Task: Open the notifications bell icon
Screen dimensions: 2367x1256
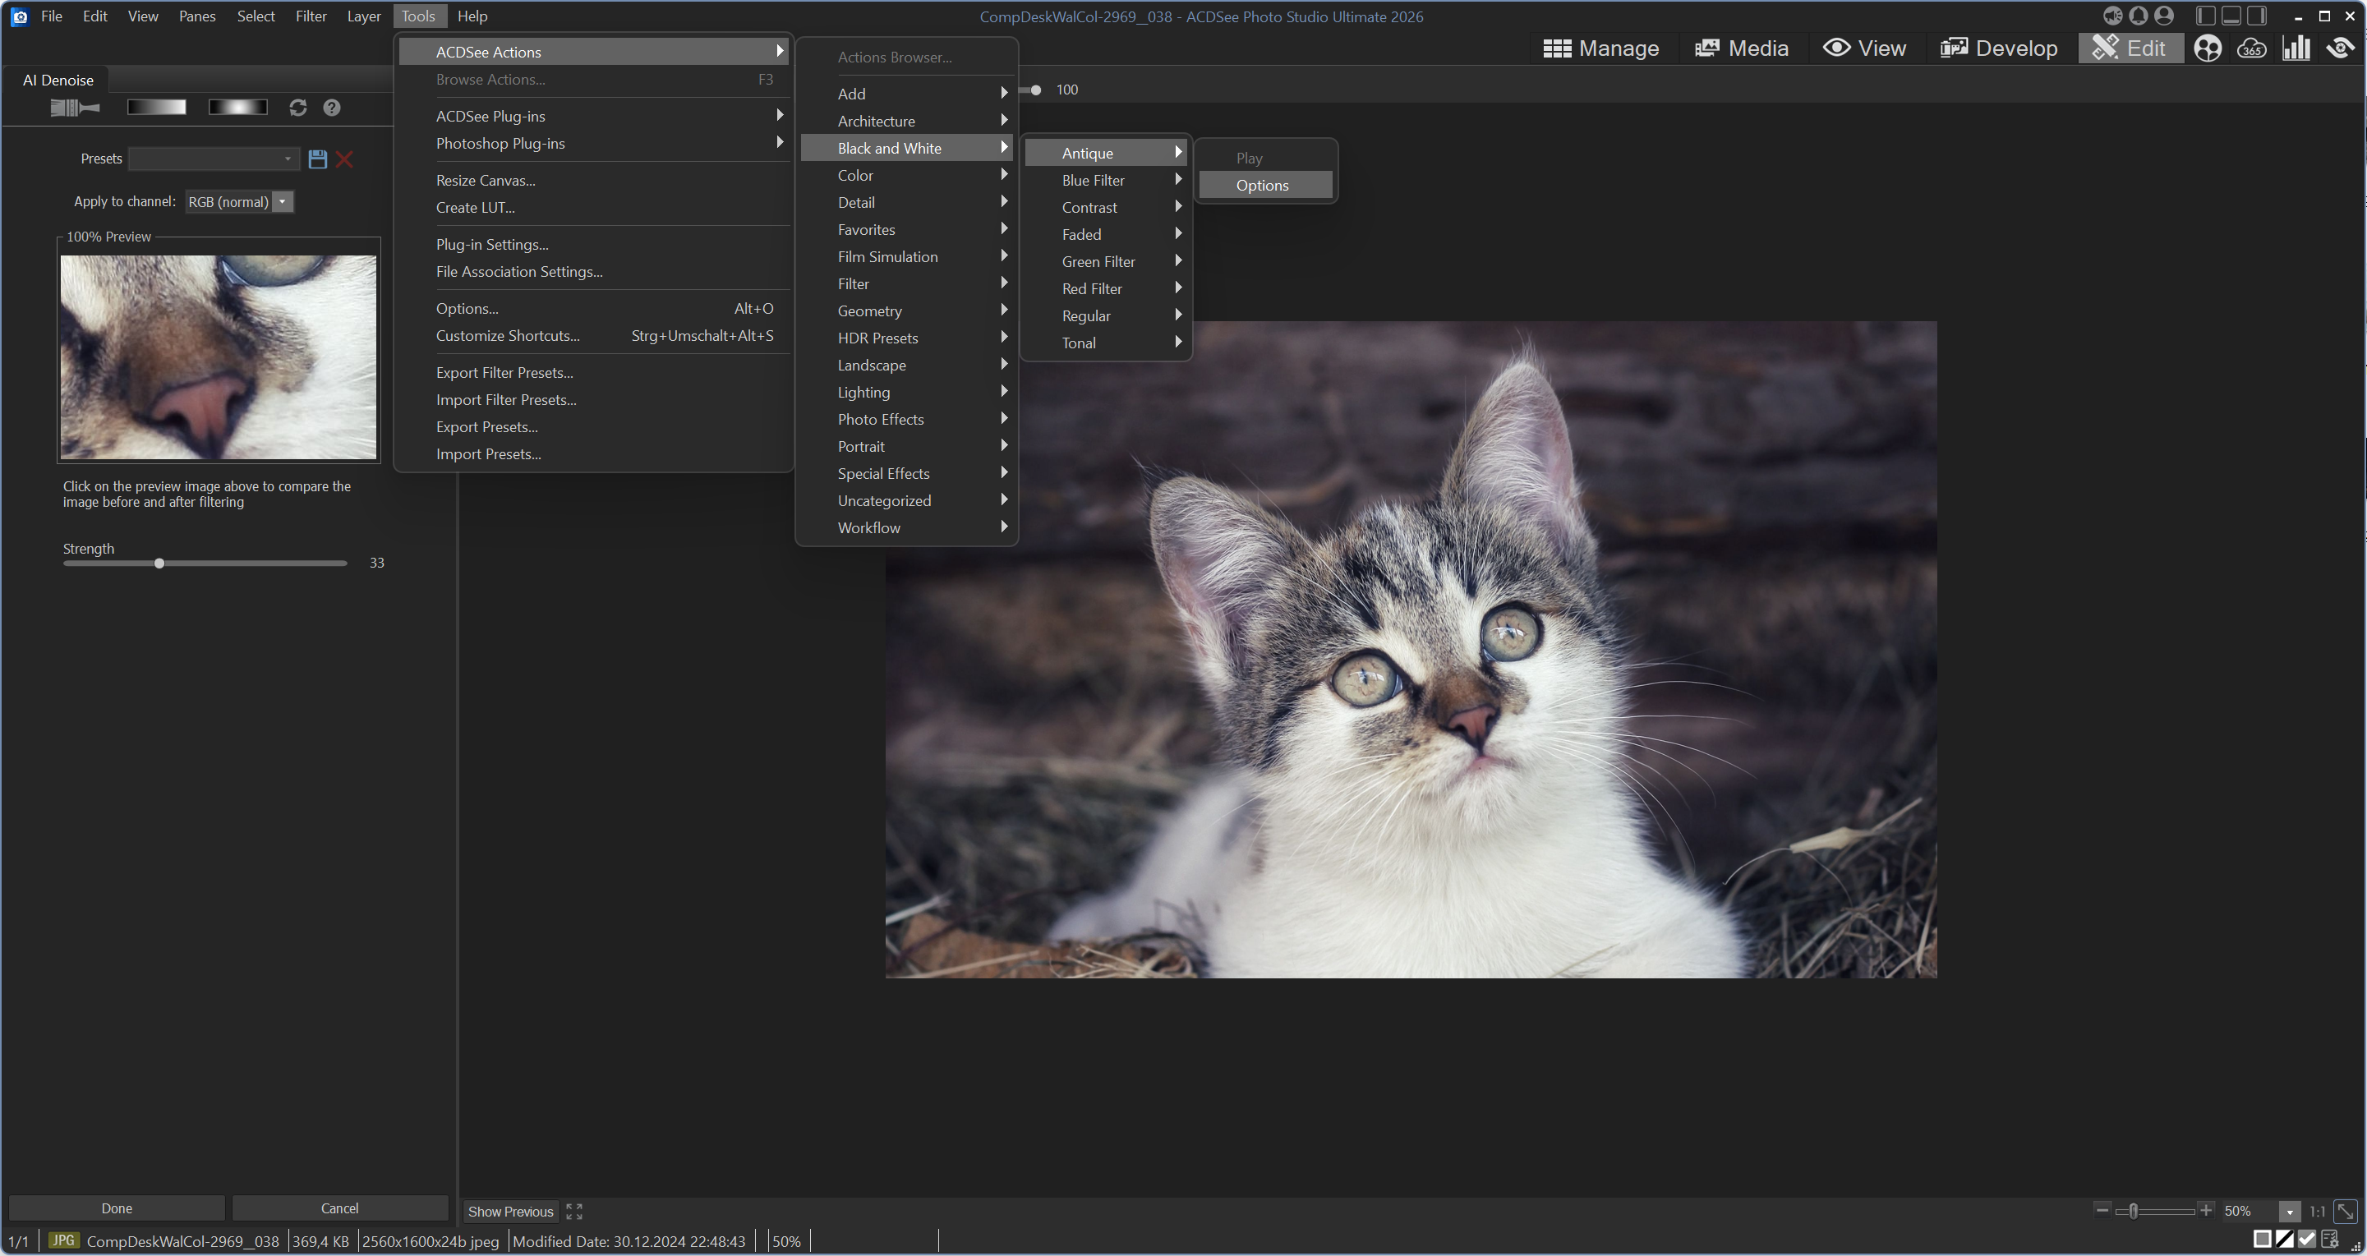Action: (2139, 16)
